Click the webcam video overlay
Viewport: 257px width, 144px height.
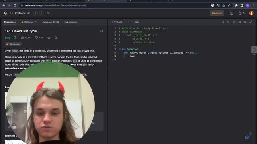(x=50, y=103)
